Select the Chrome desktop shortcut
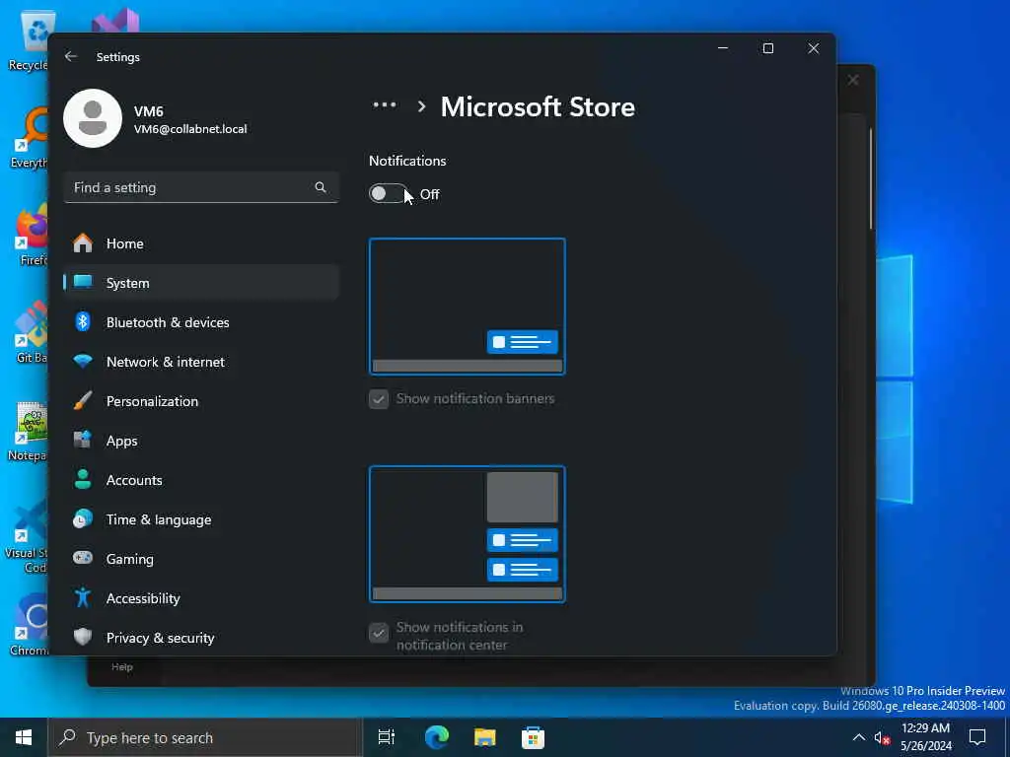 29,626
